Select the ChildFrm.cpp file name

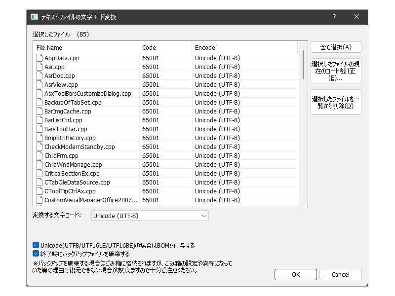(61, 155)
